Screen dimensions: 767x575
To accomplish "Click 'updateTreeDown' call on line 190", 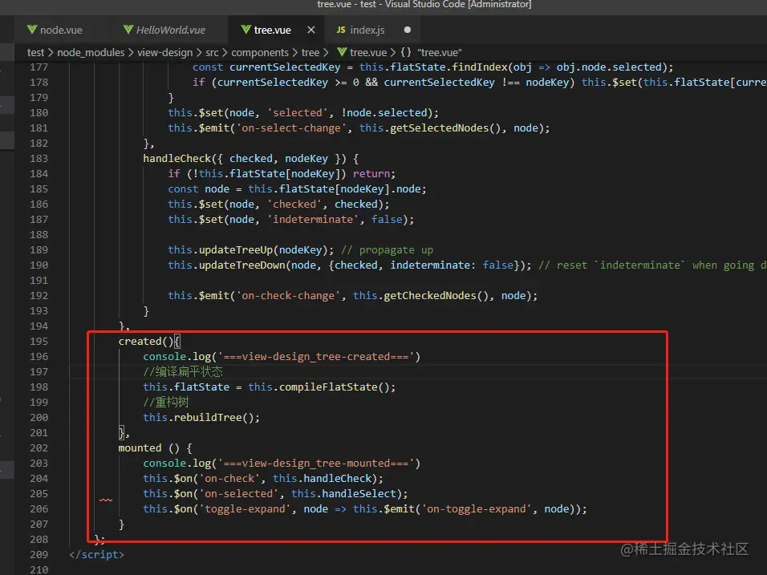I will click(241, 265).
